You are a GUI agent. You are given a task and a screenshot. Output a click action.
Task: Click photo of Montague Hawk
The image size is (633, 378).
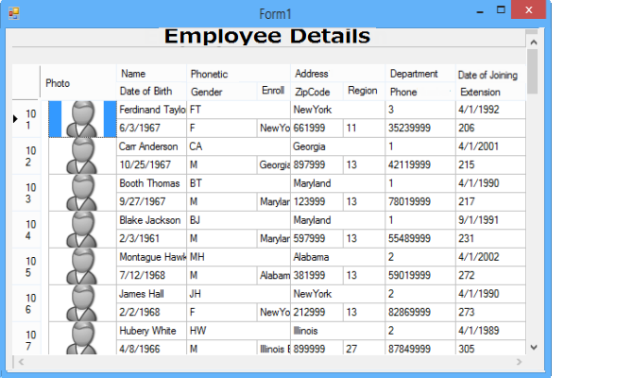coord(82,266)
